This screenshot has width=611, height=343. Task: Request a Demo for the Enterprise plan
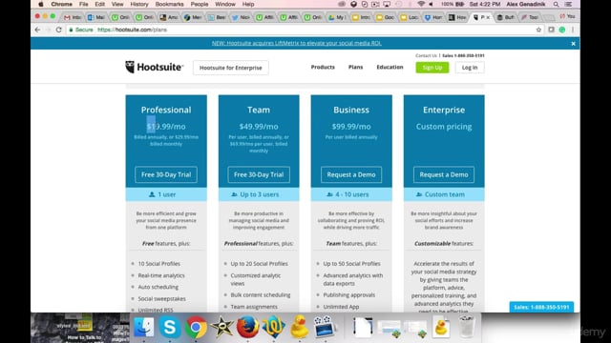(x=444, y=174)
